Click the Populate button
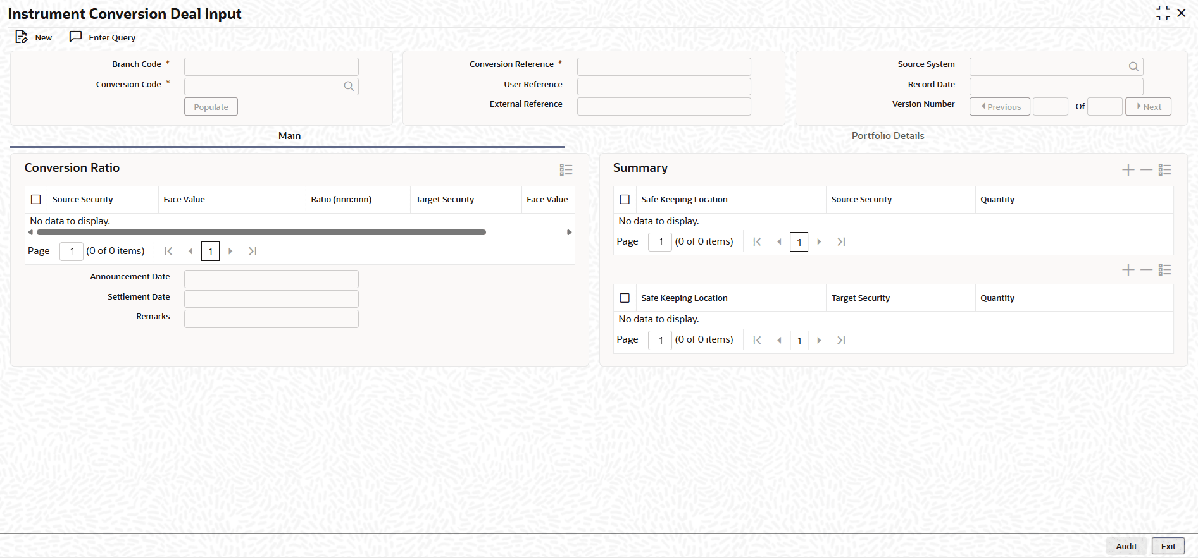1198x560 pixels. point(211,107)
